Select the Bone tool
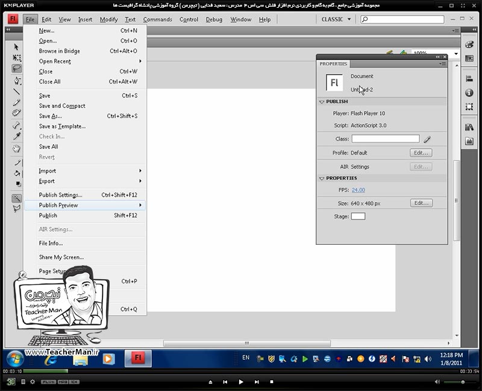 point(17,125)
